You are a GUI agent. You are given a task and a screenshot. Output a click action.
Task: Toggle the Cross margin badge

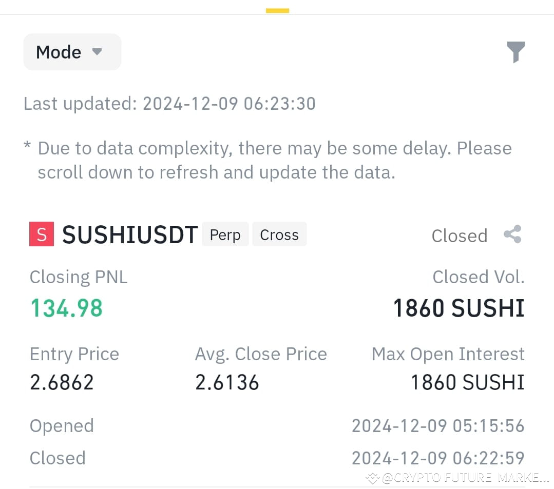[279, 234]
